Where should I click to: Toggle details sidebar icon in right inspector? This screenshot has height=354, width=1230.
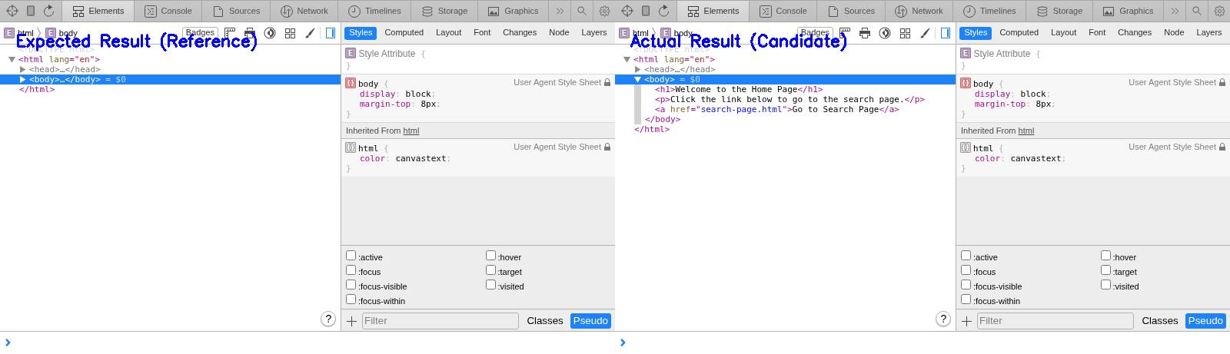tap(946, 33)
